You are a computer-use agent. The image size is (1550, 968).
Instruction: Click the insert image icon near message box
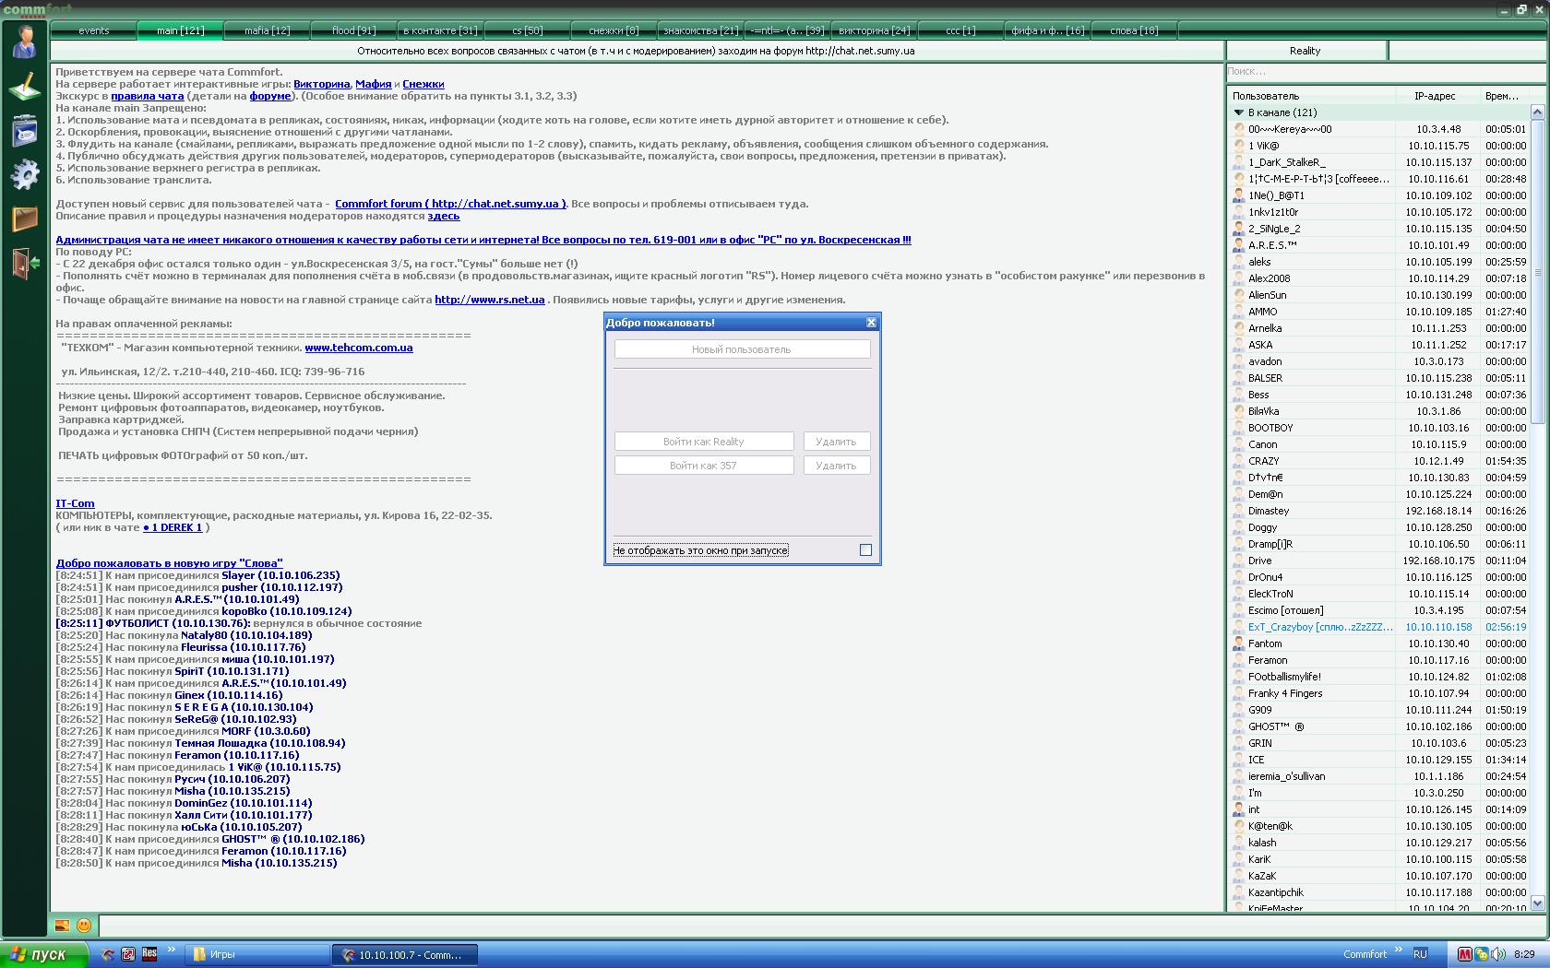click(62, 925)
